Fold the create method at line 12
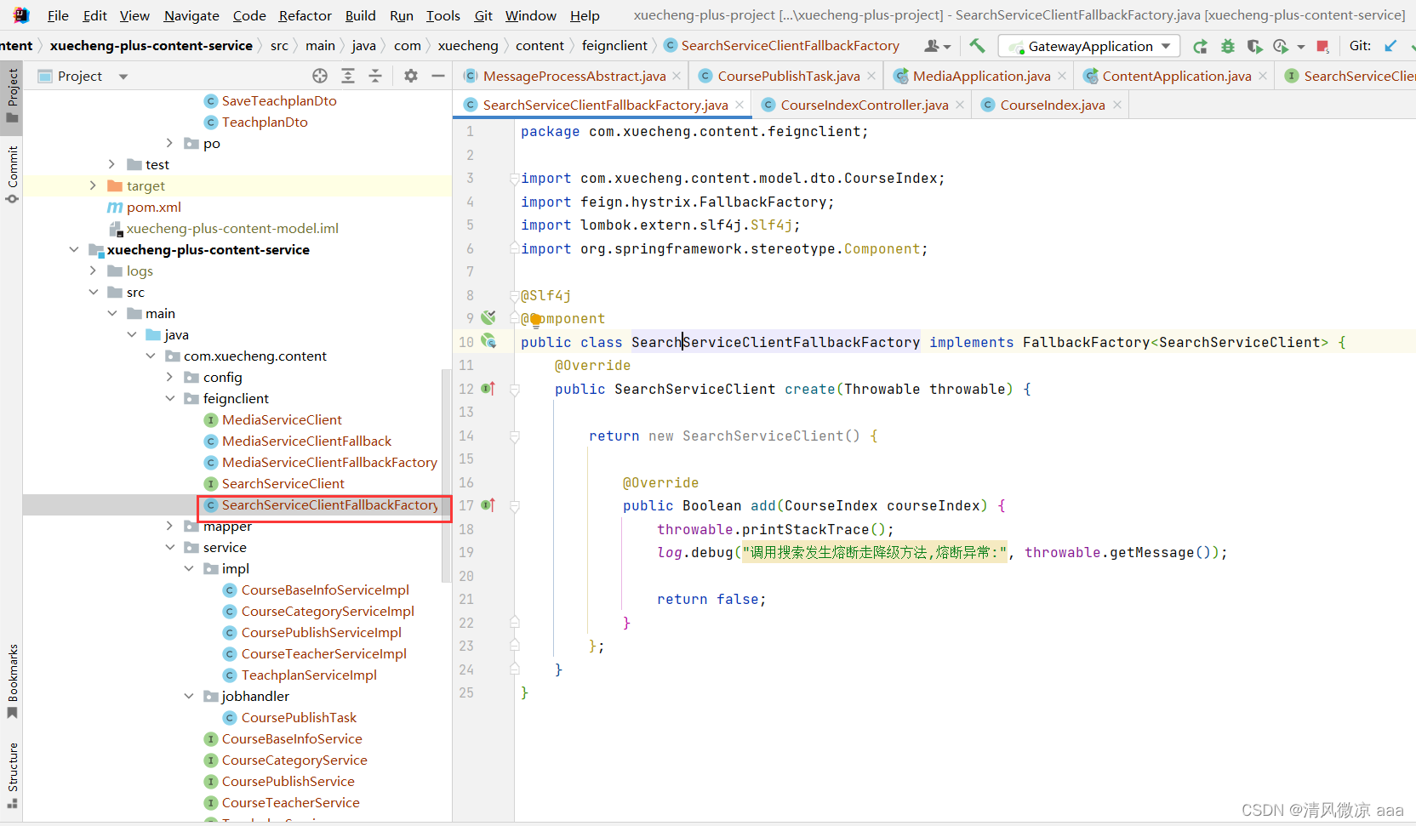The width and height of the screenshot is (1416, 826). [x=514, y=389]
